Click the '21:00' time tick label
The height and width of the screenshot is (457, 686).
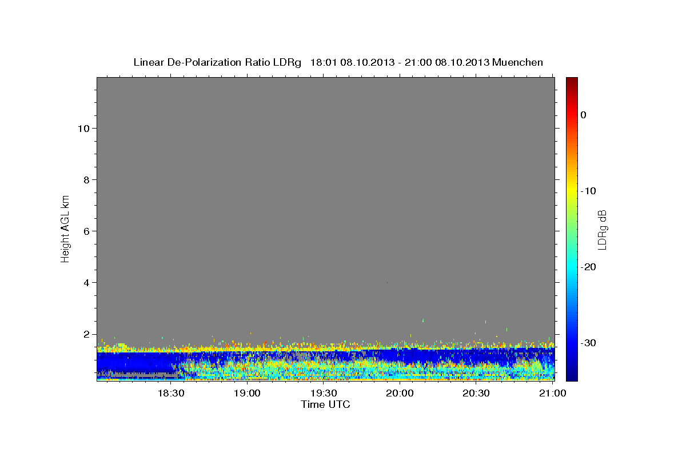click(x=552, y=393)
